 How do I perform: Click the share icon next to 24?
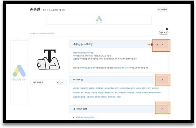pyautogui.click(x=58, y=82)
